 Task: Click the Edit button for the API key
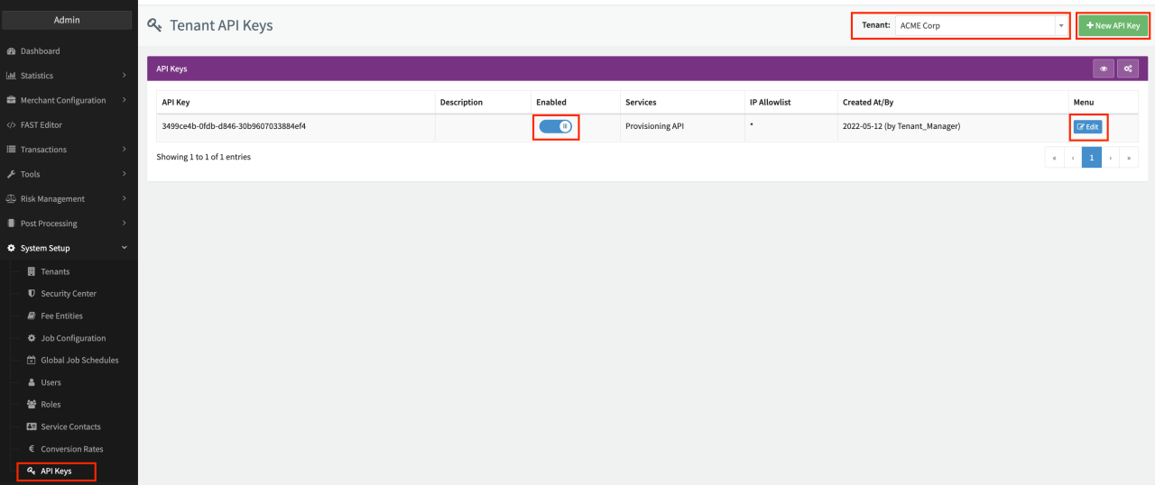[x=1087, y=127]
